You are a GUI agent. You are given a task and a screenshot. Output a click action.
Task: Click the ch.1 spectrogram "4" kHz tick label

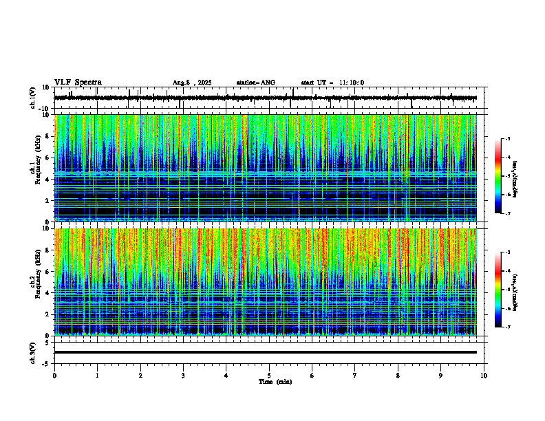(48, 180)
